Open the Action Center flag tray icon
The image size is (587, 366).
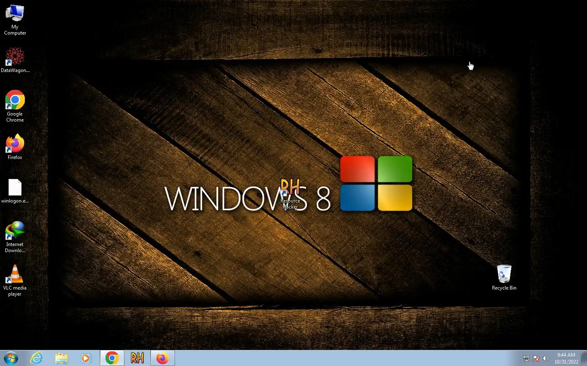536,359
